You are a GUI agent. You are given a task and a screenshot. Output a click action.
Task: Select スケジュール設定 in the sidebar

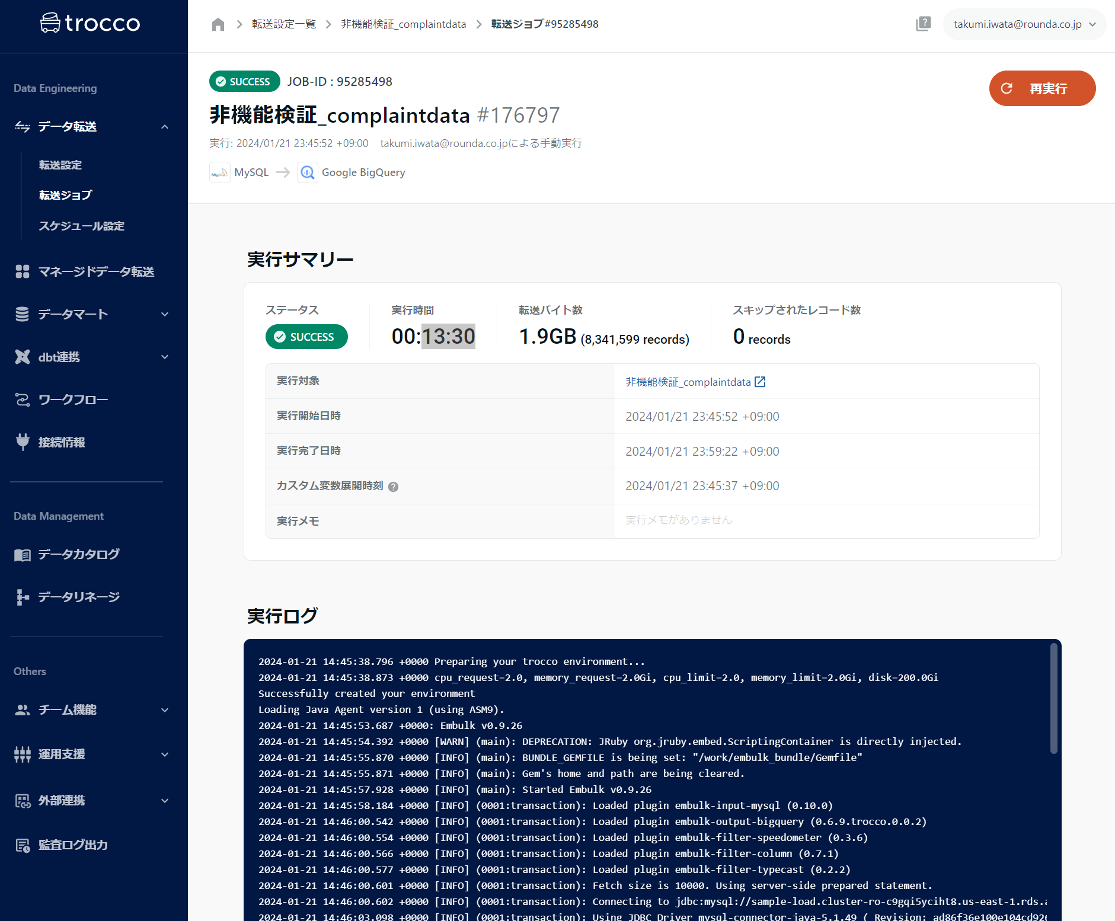tap(81, 226)
